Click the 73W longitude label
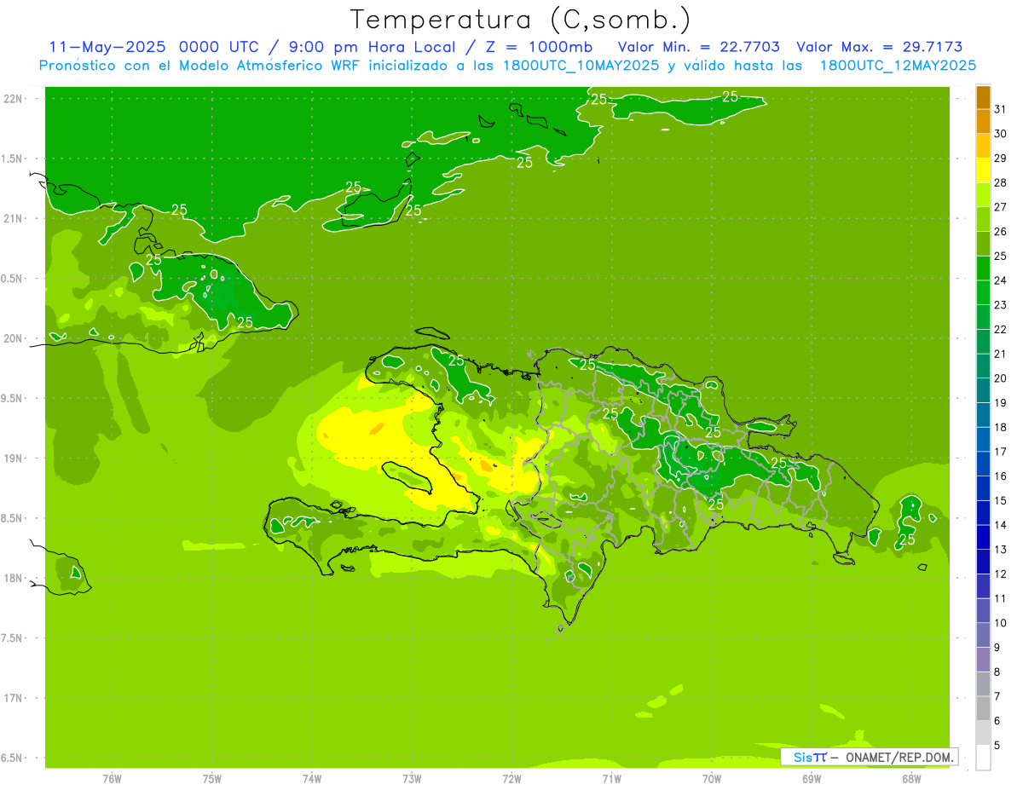Viewport: 1023px width, 790px height. point(412,779)
